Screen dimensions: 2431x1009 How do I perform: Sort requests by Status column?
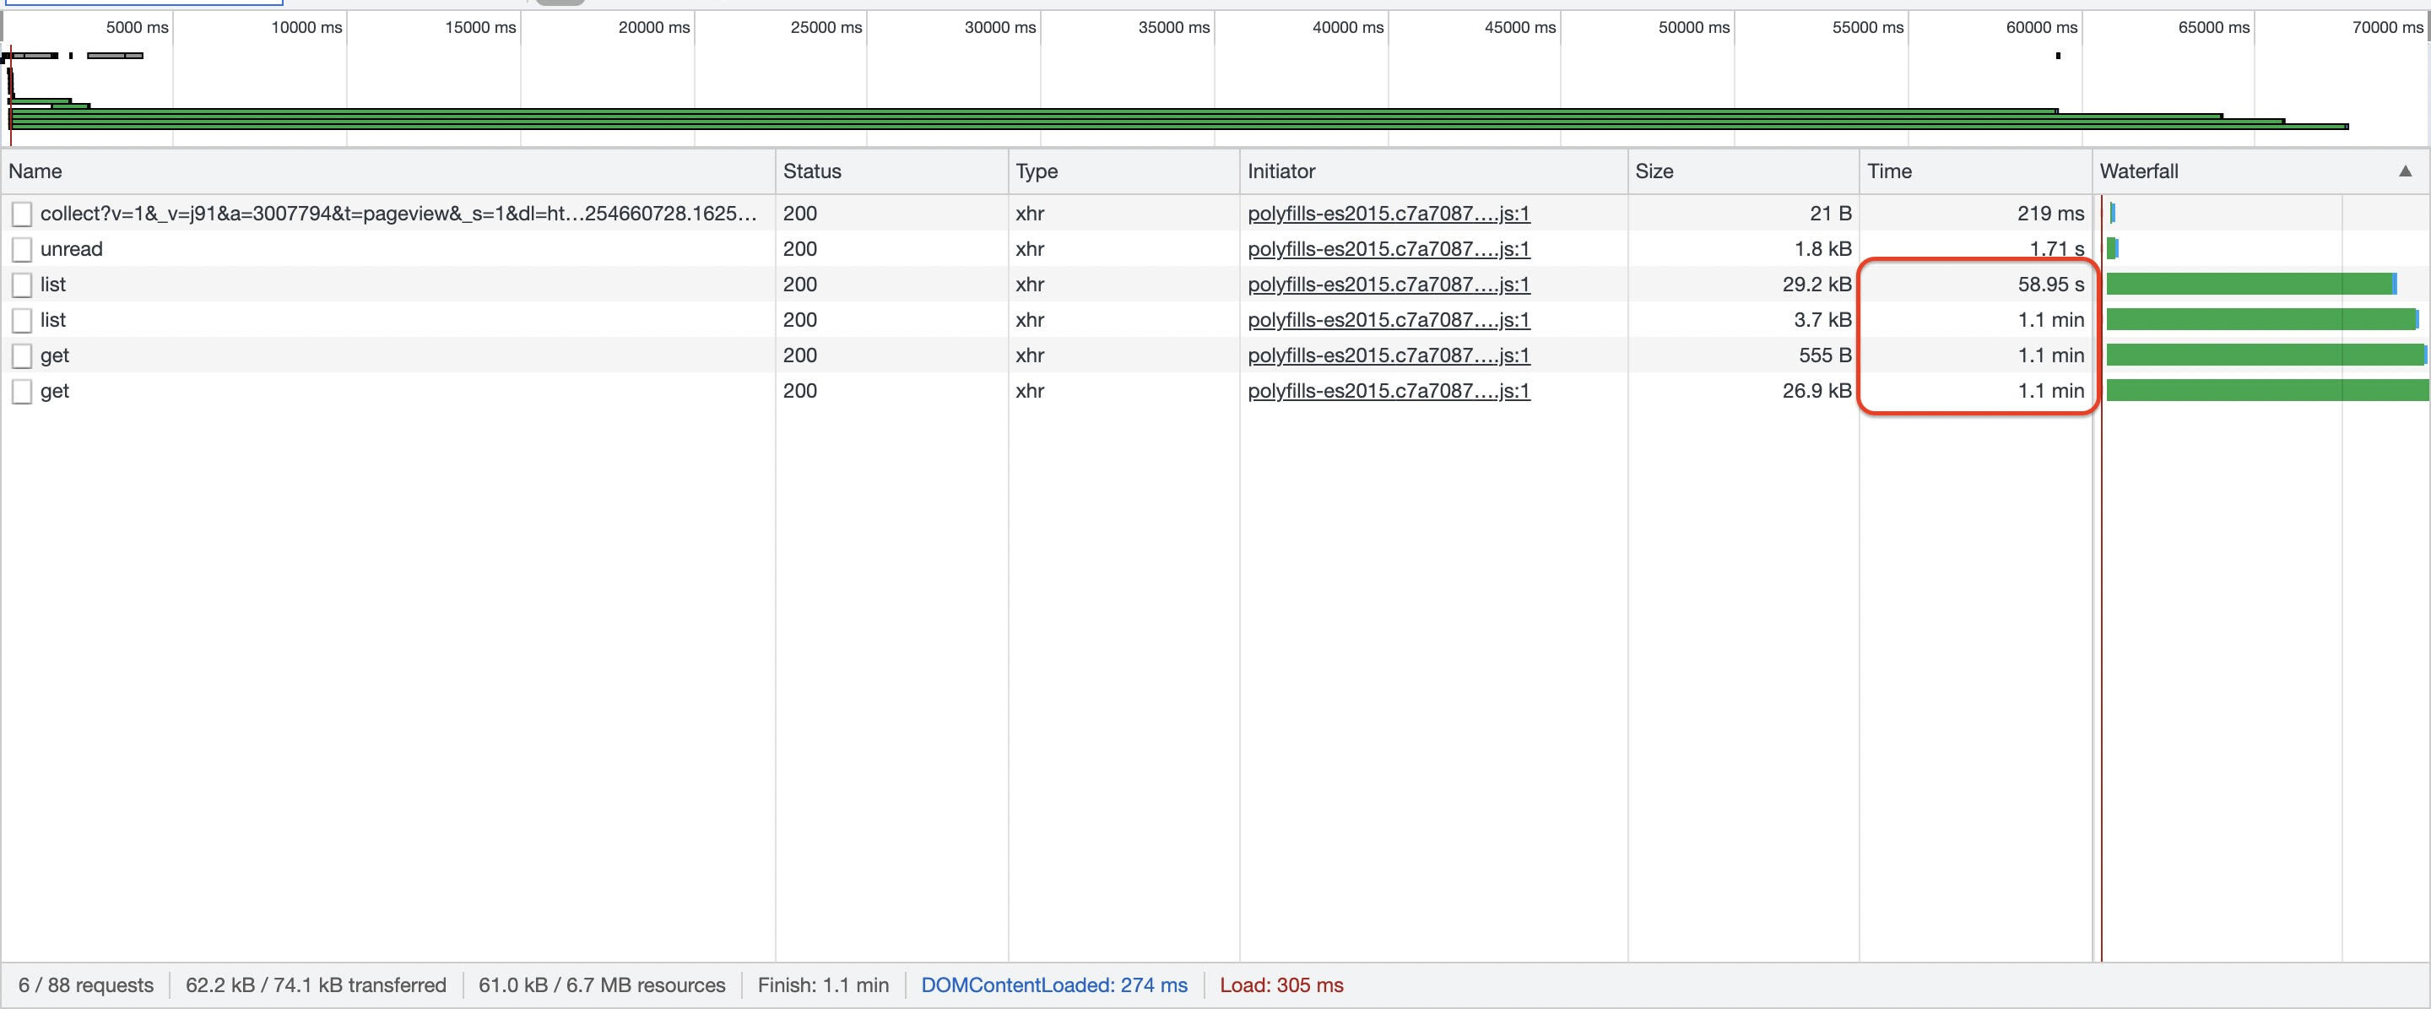(x=811, y=171)
